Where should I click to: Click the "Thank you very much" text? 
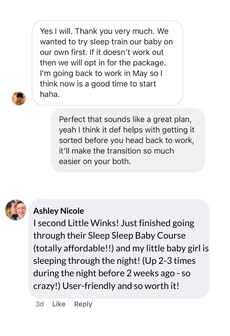(x=115, y=31)
